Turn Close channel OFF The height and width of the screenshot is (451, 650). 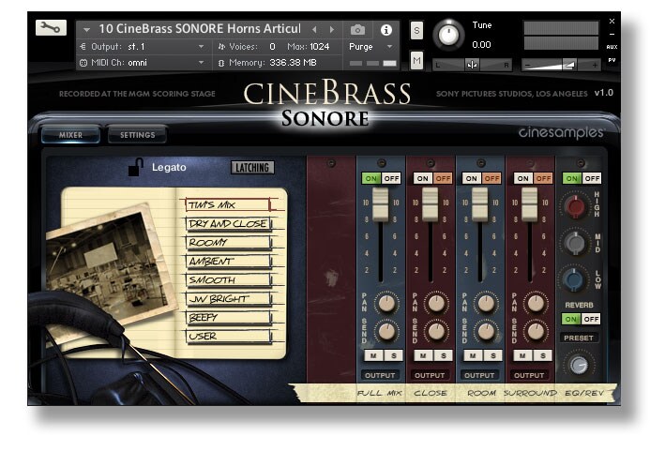click(x=443, y=178)
